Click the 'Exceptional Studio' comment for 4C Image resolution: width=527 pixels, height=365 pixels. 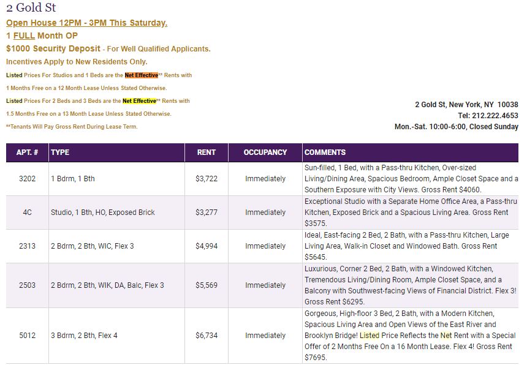pos(411,213)
